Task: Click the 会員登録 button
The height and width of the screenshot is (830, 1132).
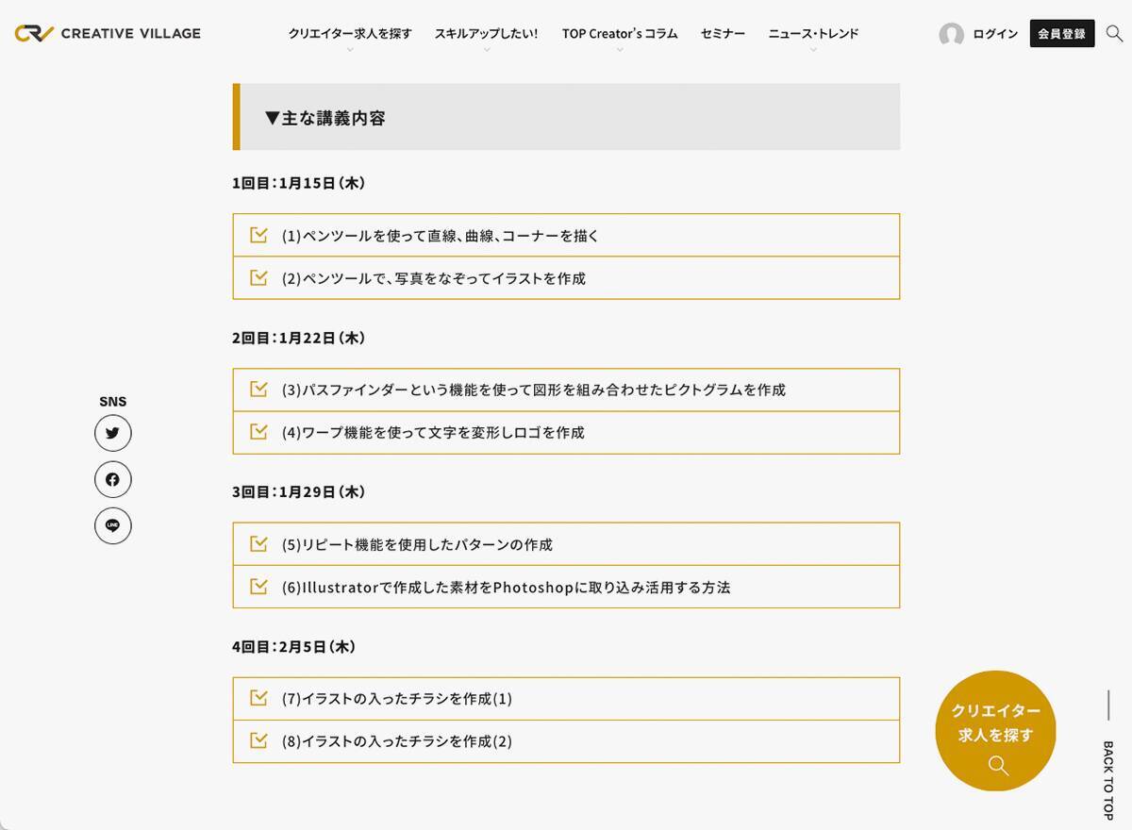Action: click(x=1061, y=32)
